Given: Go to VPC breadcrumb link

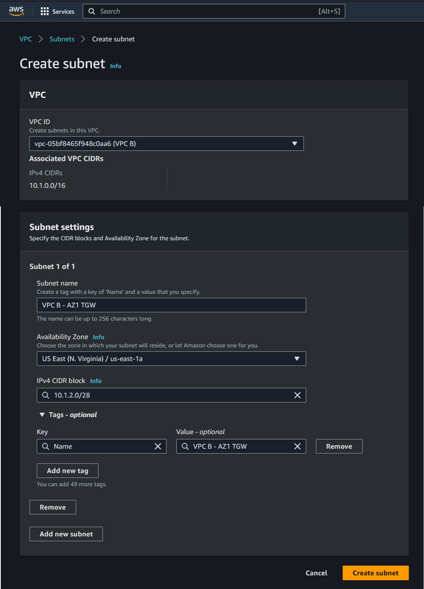Looking at the screenshot, I should coord(26,39).
